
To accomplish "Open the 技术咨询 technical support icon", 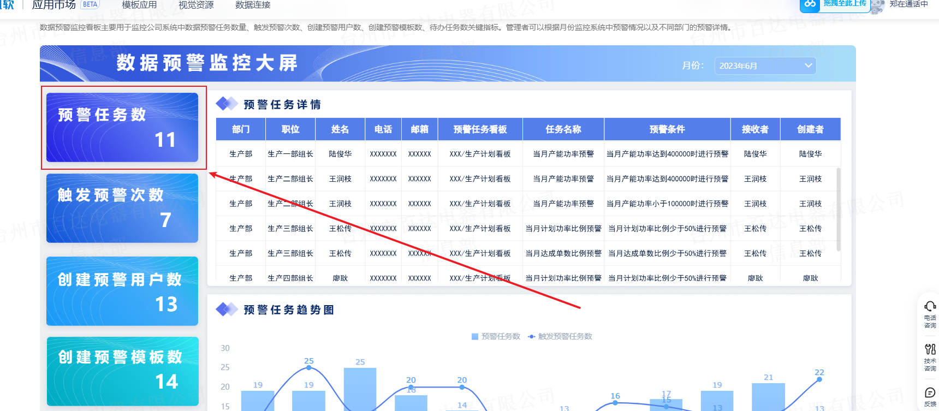I will pos(930,358).
